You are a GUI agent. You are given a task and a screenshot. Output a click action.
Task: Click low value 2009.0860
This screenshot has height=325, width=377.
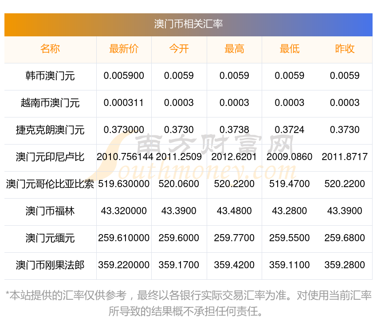pyautogui.click(x=290, y=157)
